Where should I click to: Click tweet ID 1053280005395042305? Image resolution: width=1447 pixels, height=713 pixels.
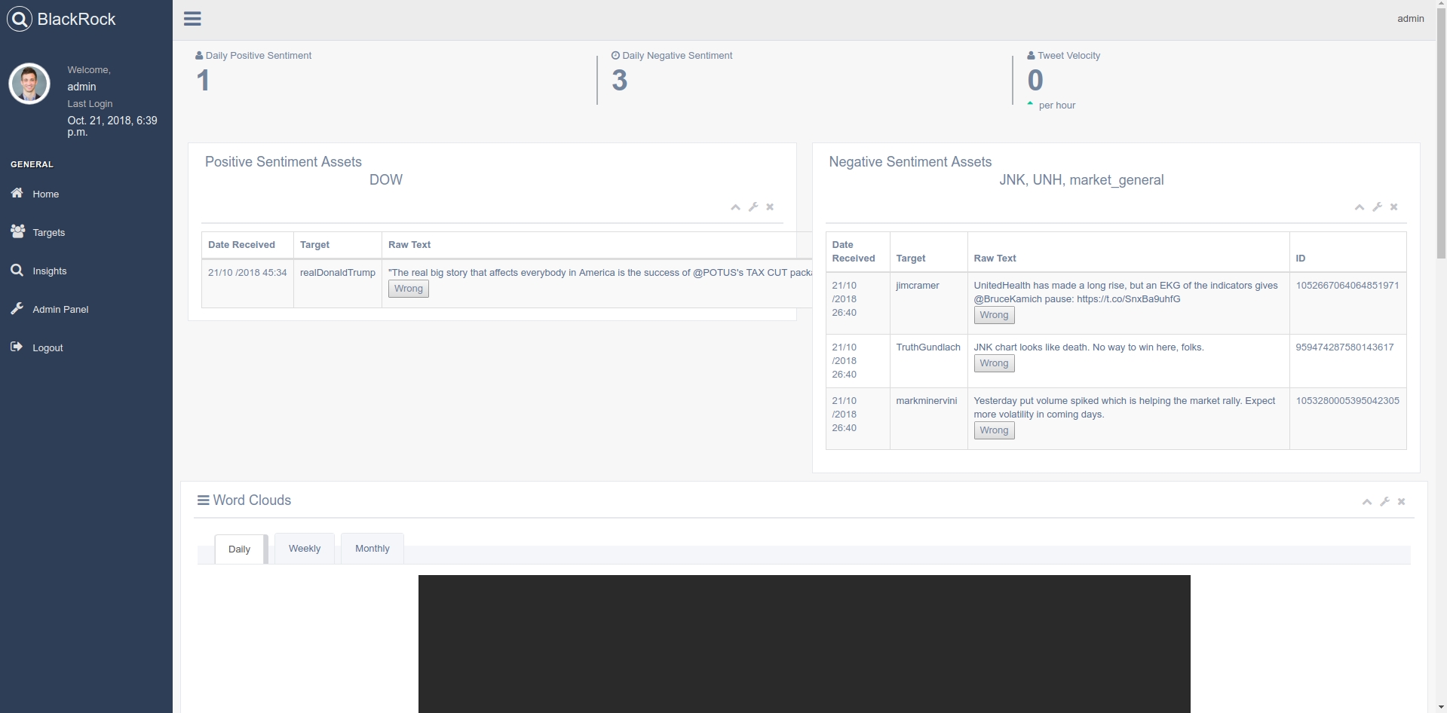(1347, 401)
